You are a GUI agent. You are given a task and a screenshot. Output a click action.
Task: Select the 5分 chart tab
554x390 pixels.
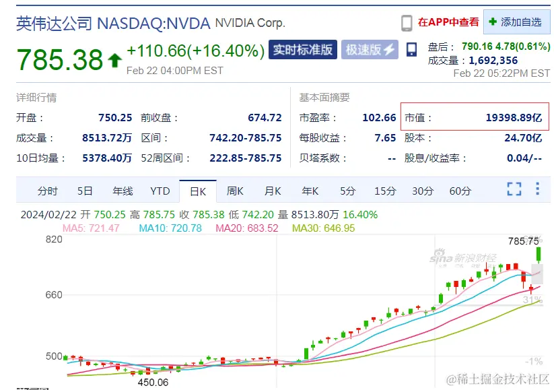[347, 191]
